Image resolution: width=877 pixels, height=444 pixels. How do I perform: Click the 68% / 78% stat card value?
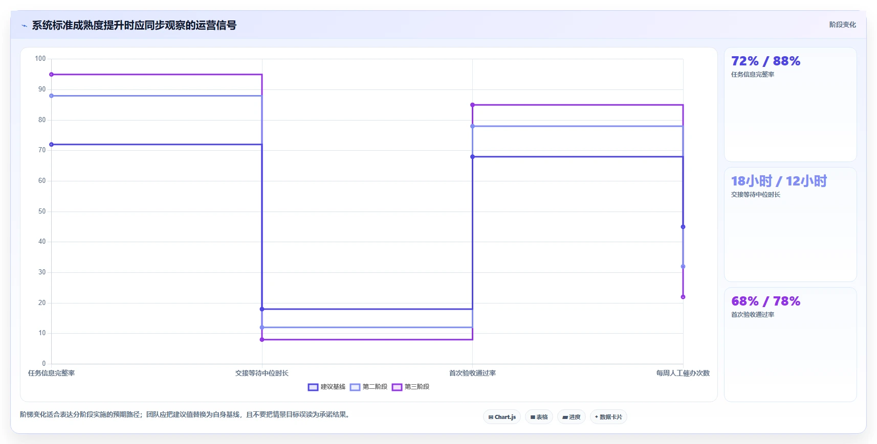point(765,301)
